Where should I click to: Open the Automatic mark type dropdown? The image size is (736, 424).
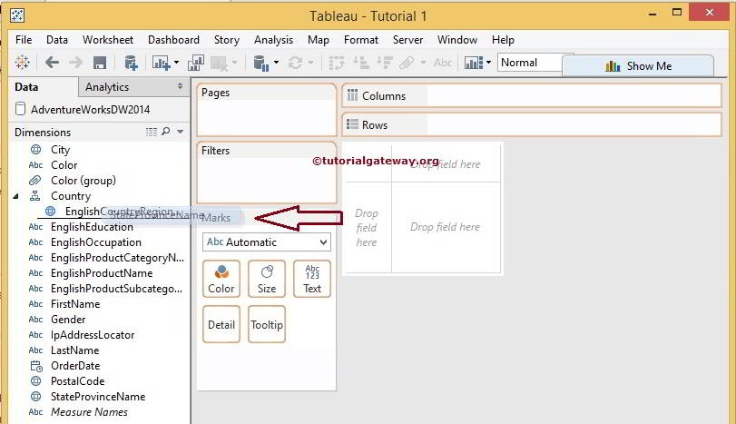[267, 242]
